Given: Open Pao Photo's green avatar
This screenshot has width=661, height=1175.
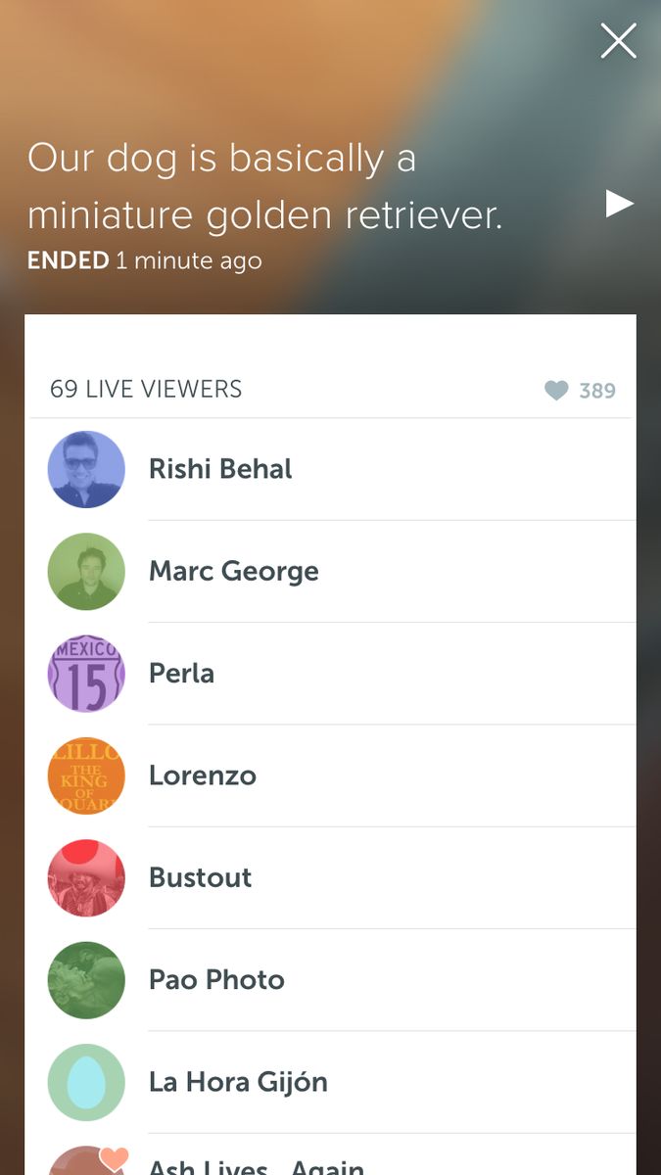Looking at the screenshot, I should click(x=86, y=979).
